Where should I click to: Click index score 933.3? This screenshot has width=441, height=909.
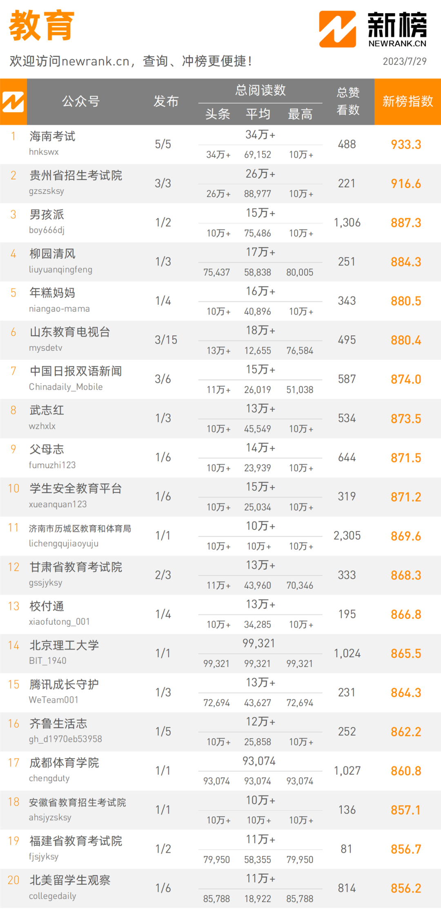406,145
